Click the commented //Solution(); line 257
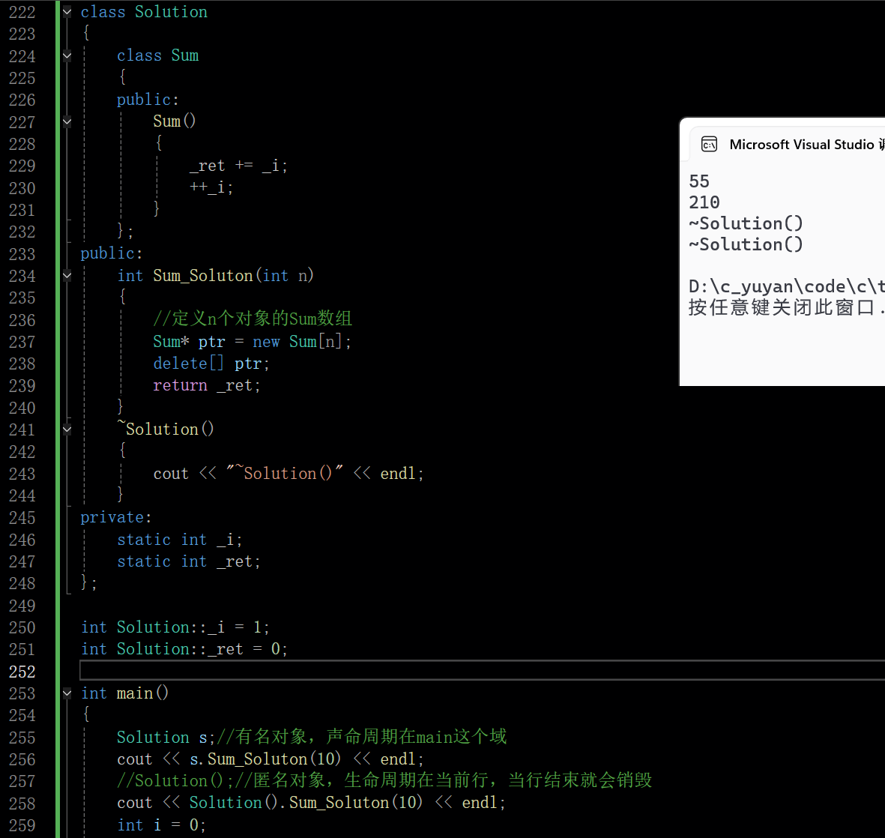The width and height of the screenshot is (885, 838). pos(384,780)
